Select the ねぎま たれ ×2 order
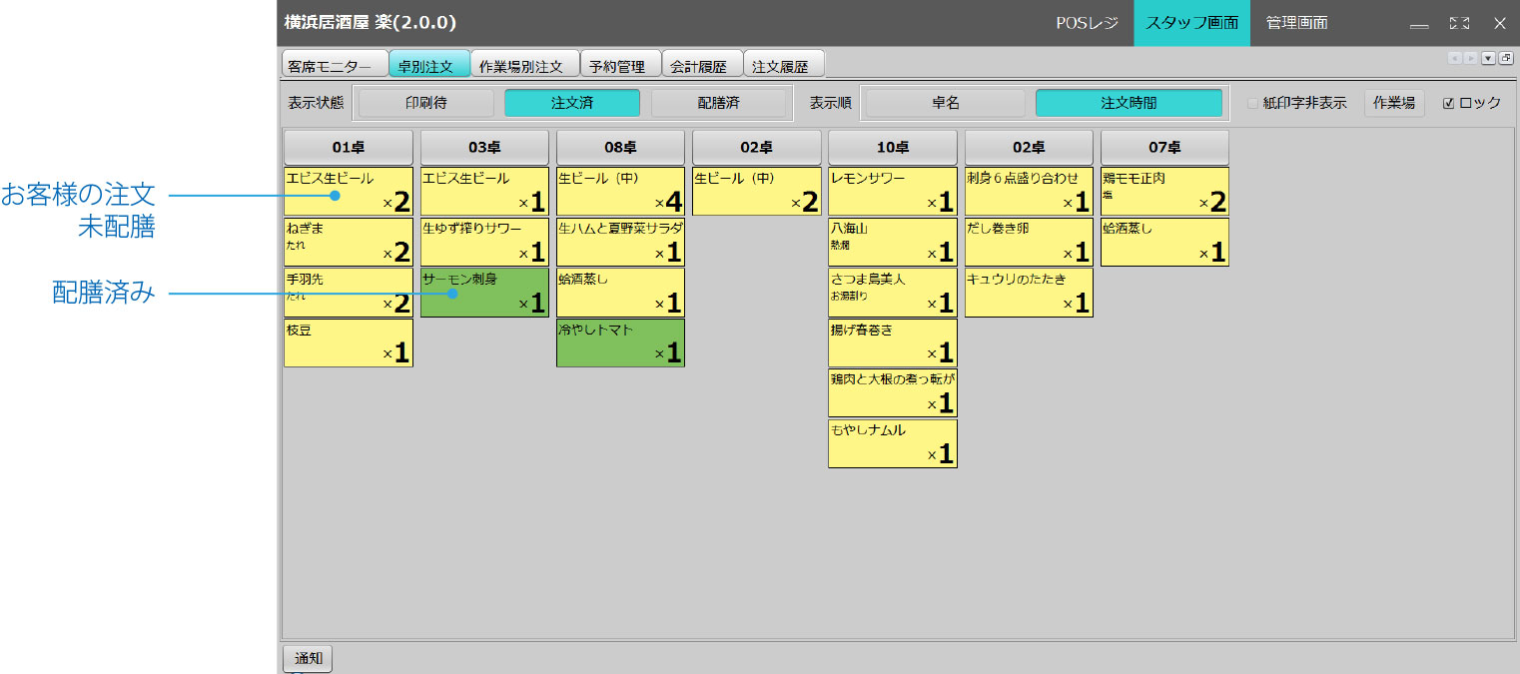The image size is (1520, 674). pyautogui.click(x=349, y=242)
